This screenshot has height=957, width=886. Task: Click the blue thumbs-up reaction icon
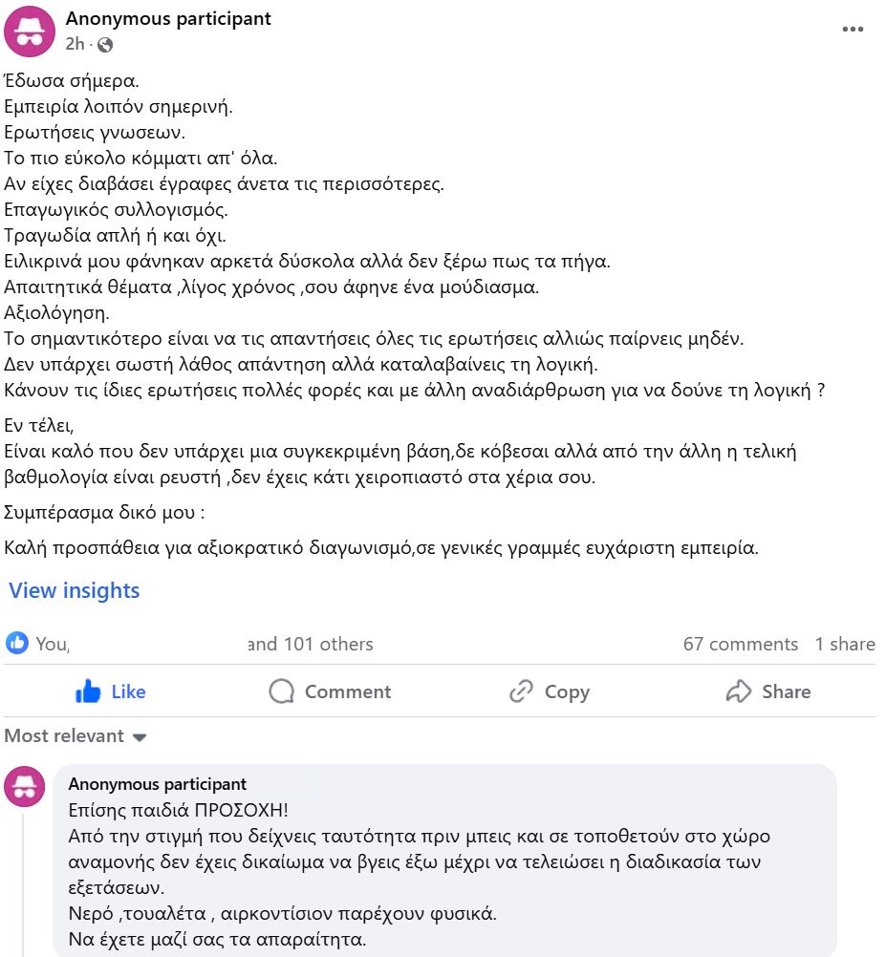[x=15, y=643]
